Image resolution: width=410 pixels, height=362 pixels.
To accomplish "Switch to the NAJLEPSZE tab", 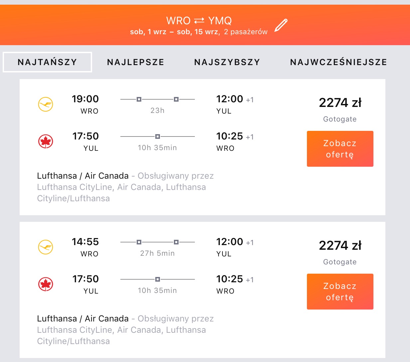I will click(136, 62).
